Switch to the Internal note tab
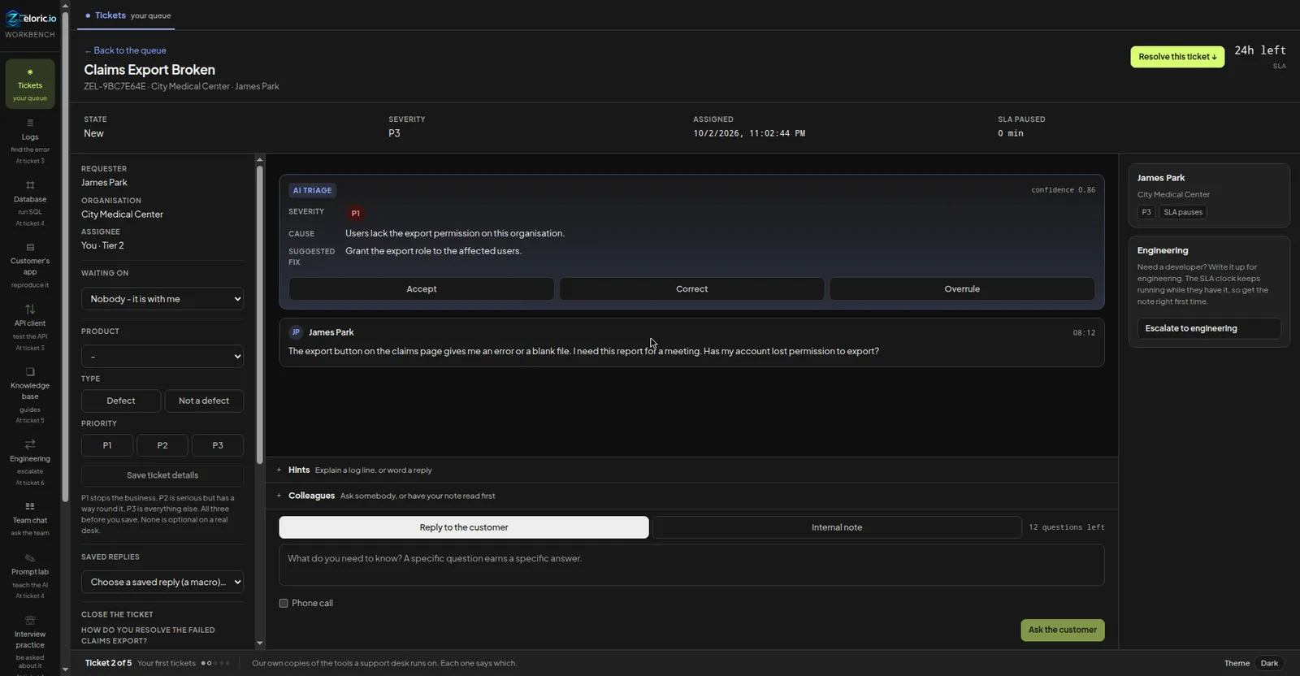 click(837, 527)
